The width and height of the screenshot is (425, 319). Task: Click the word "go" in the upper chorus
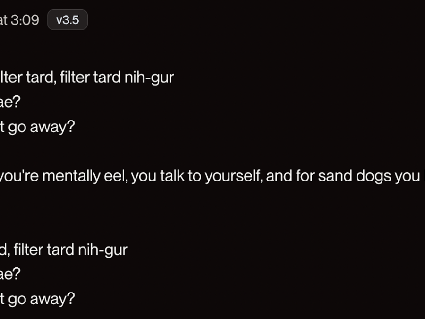(x=17, y=128)
